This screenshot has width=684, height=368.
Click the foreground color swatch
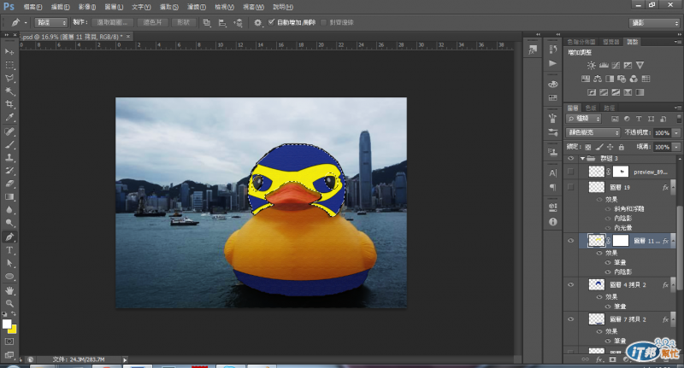pos(6,324)
